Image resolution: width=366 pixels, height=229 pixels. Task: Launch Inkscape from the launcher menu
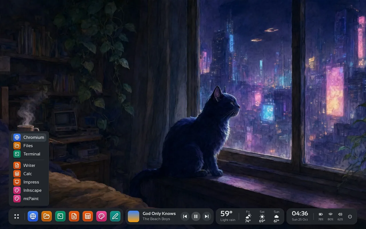29,190
